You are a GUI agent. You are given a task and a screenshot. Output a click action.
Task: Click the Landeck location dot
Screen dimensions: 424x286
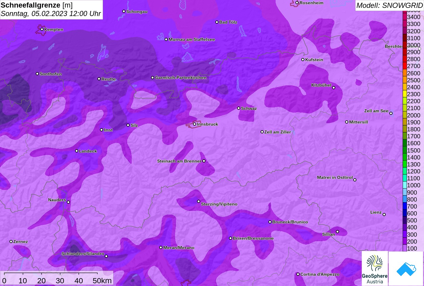tap(77, 151)
